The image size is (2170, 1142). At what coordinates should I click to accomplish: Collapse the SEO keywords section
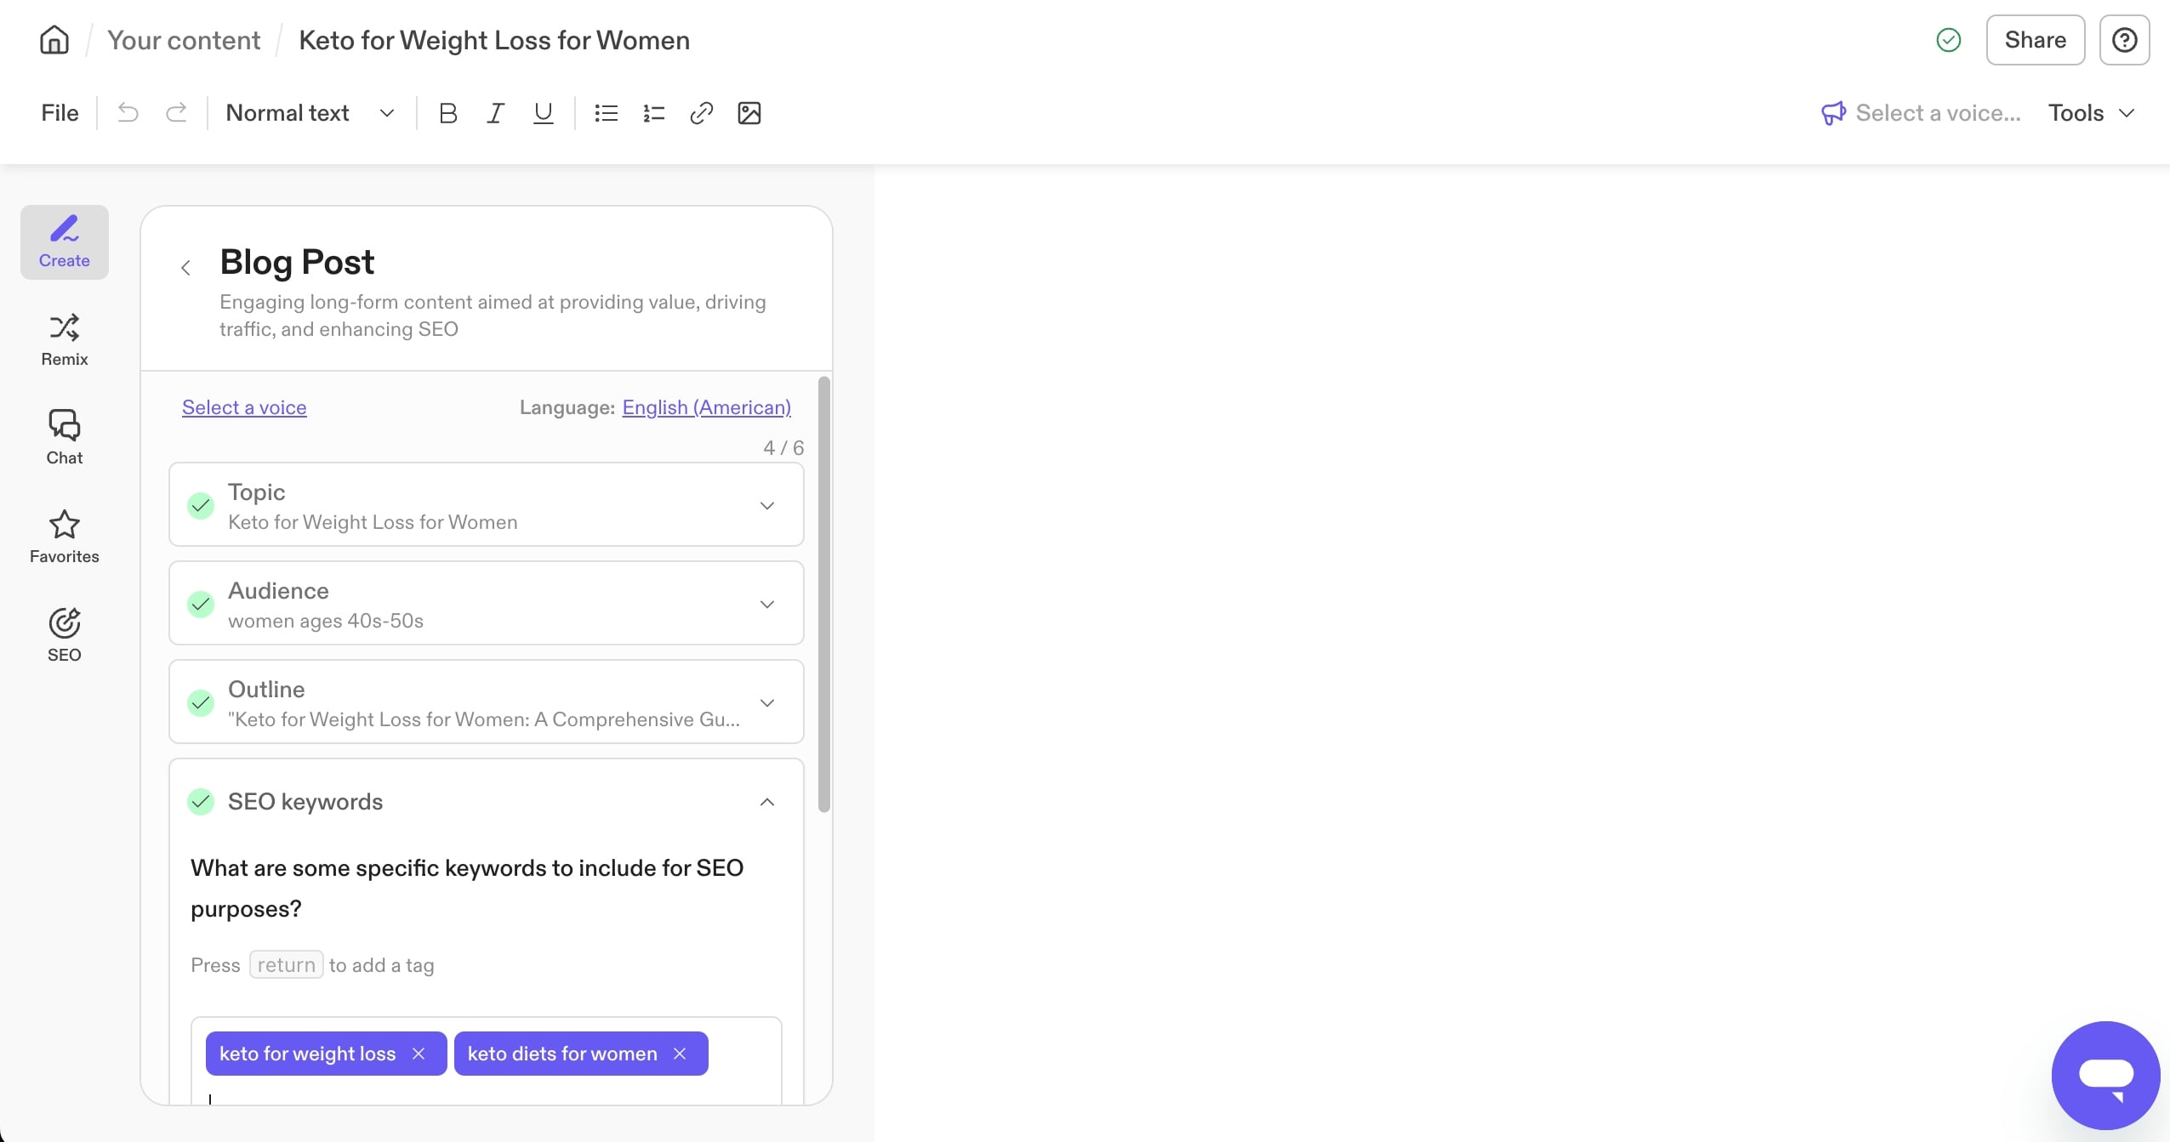pyautogui.click(x=766, y=801)
